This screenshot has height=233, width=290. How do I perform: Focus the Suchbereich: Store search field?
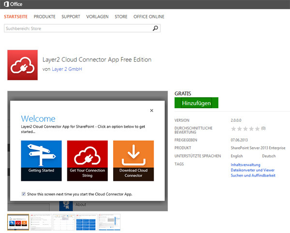click(x=82, y=29)
